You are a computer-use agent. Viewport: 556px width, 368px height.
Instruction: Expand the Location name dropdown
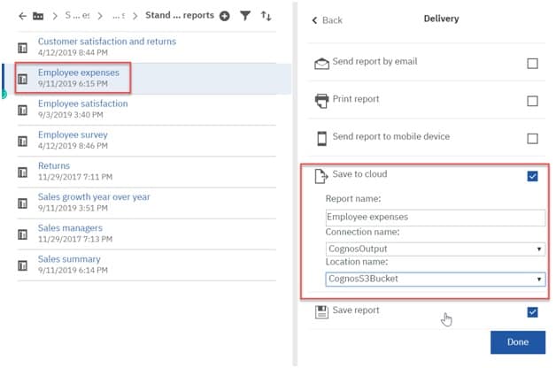point(434,280)
